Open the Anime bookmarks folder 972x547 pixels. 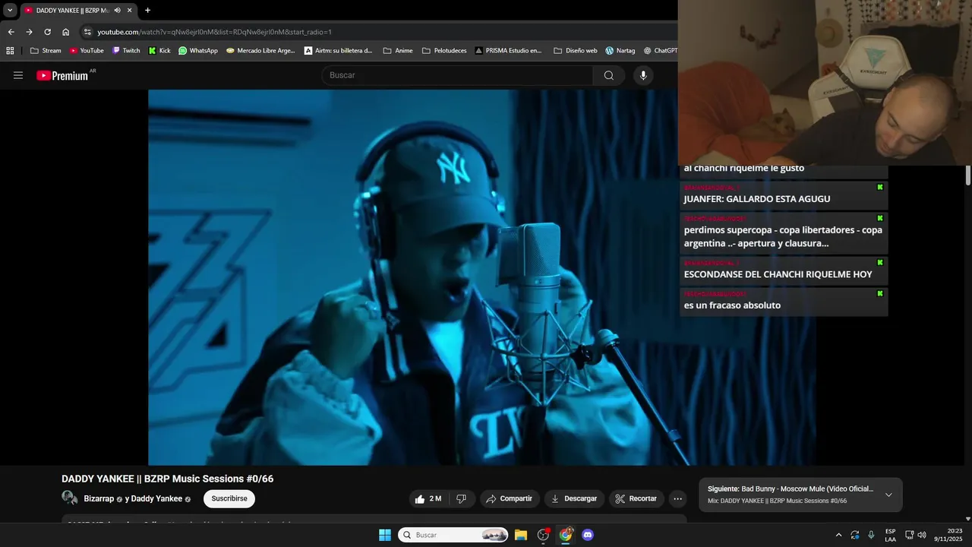(x=398, y=51)
